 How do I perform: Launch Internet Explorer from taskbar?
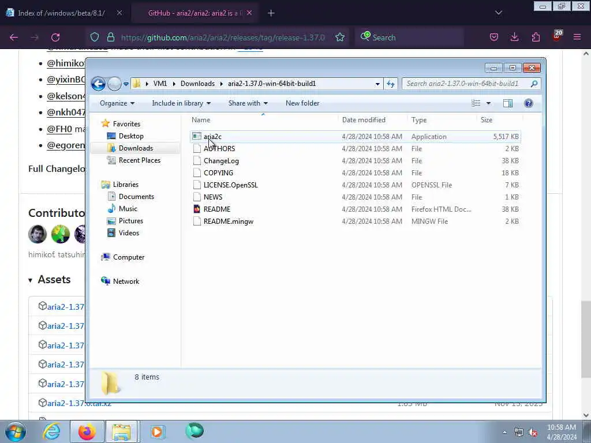click(x=51, y=431)
